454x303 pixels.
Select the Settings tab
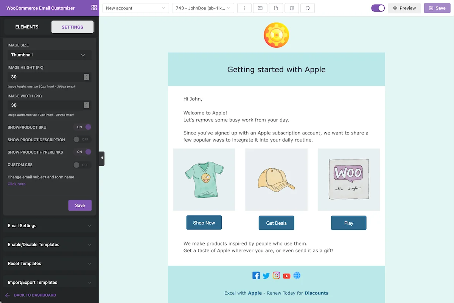pos(73,27)
